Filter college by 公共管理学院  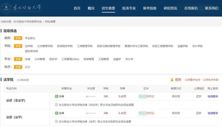coord(45,46)
